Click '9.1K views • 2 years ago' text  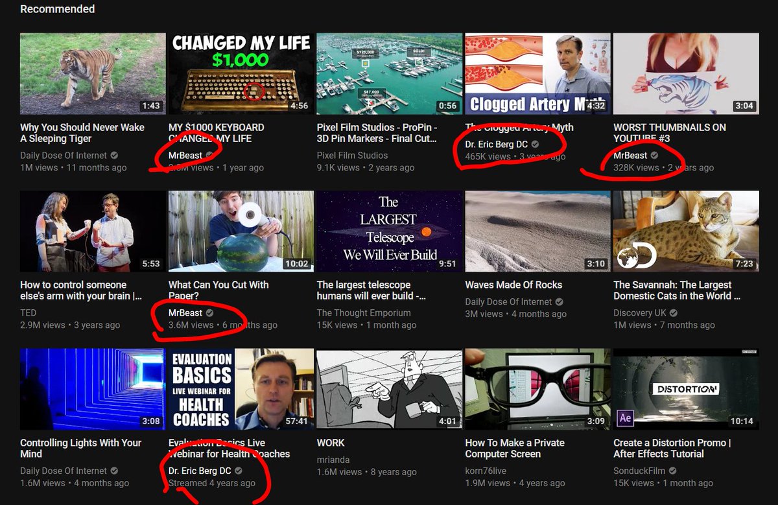[x=366, y=167]
